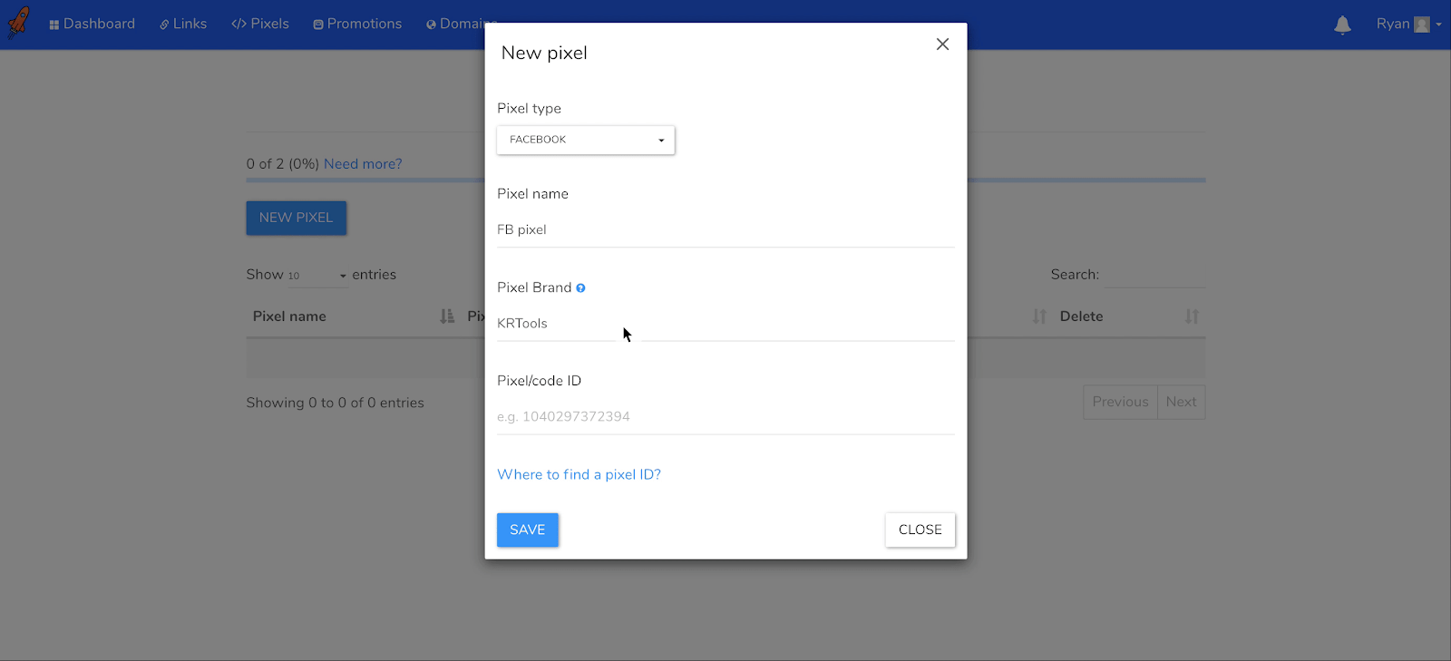Save the new pixel
Screen dimensions: 1451x661
[x=528, y=530]
